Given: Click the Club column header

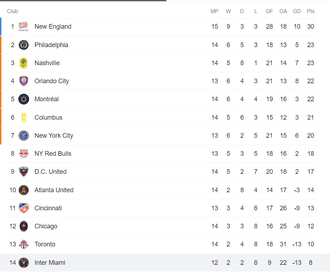Looking at the screenshot, I should tap(12, 11).
